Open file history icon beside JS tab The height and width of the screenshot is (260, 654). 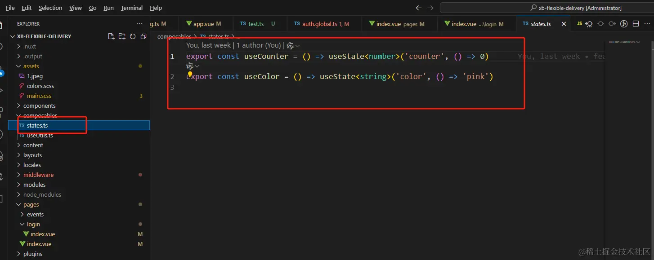click(x=589, y=24)
